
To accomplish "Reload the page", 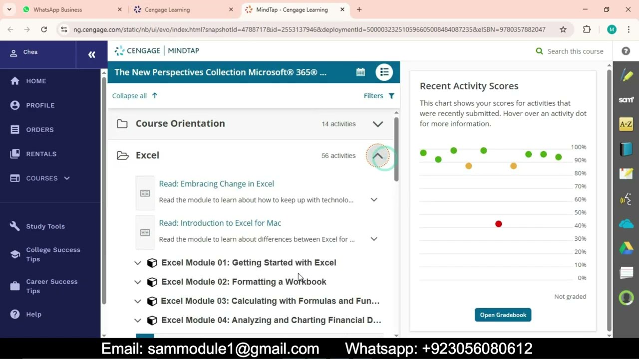I will [x=44, y=29].
